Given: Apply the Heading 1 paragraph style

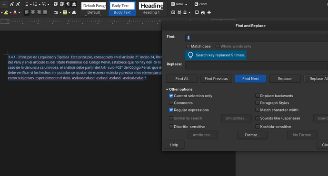Looking at the screenshot, I should (151, 9).
